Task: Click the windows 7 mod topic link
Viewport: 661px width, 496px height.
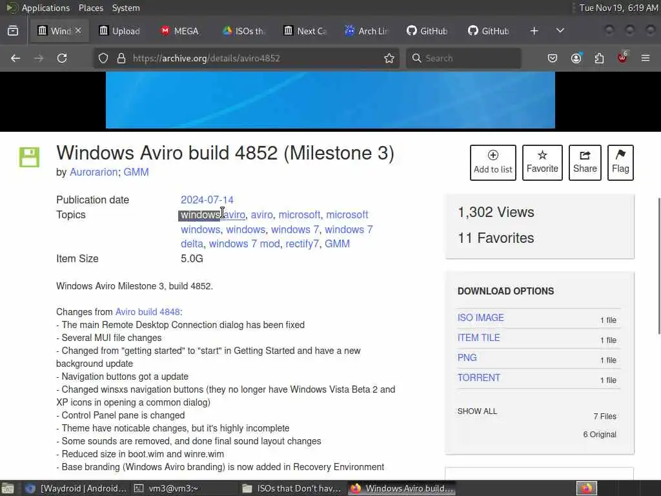Action: (x=245, y=243)
